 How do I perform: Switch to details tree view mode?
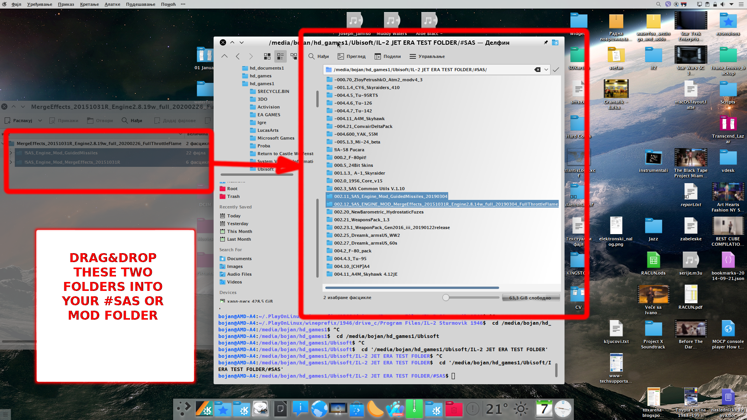(x=294, y=56)
